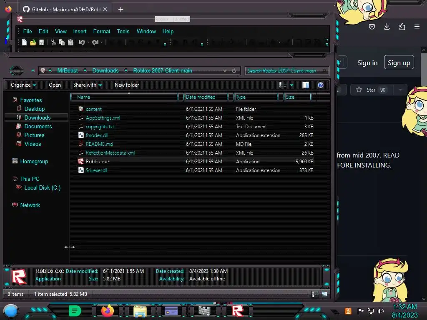Click the Firefox icon in the taskbar
Viewport: 427px width, 320px height.
pos(107,310)
